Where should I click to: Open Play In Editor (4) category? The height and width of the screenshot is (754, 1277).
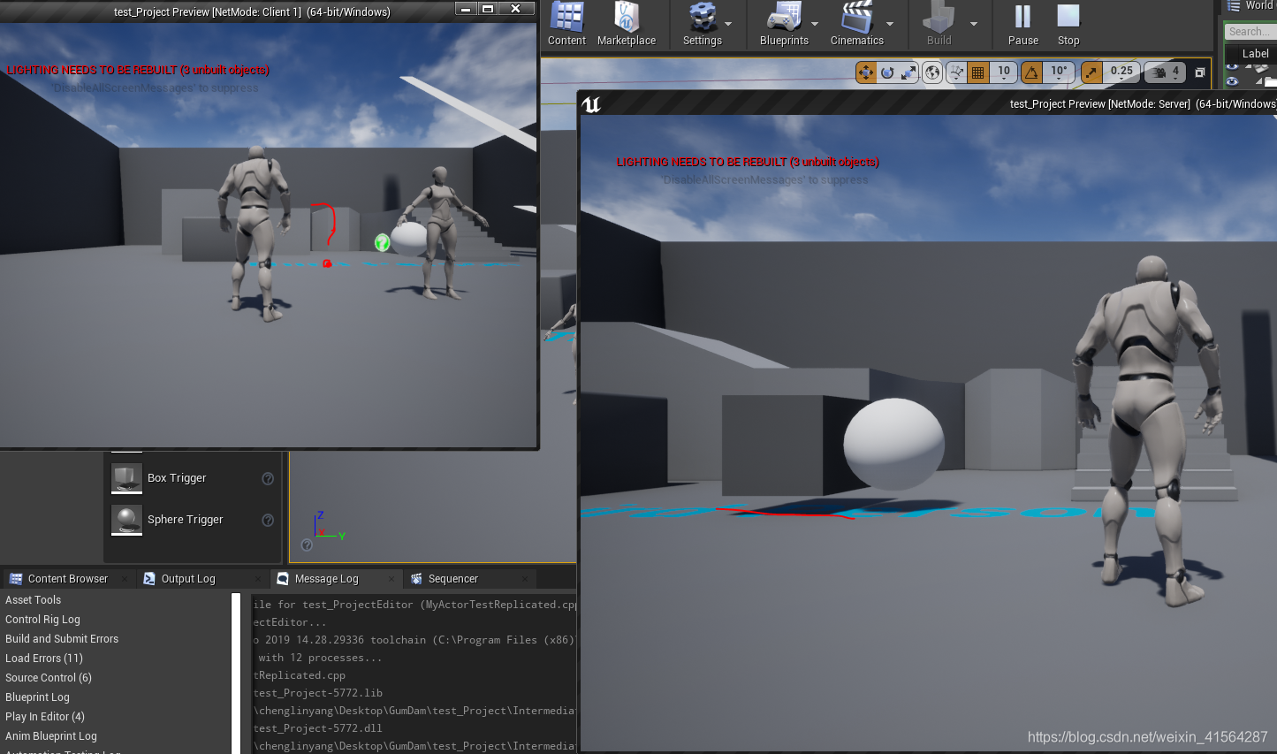tap(45, 717)
